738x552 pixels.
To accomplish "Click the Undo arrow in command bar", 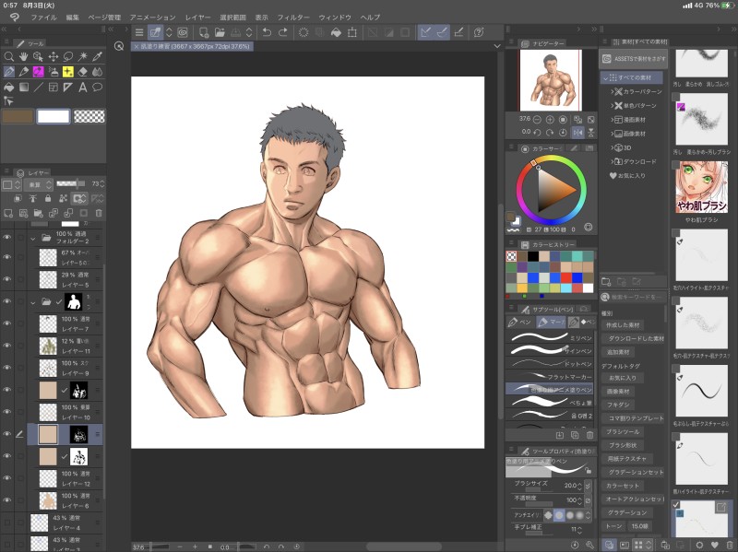I will click(x=267, y=33).
